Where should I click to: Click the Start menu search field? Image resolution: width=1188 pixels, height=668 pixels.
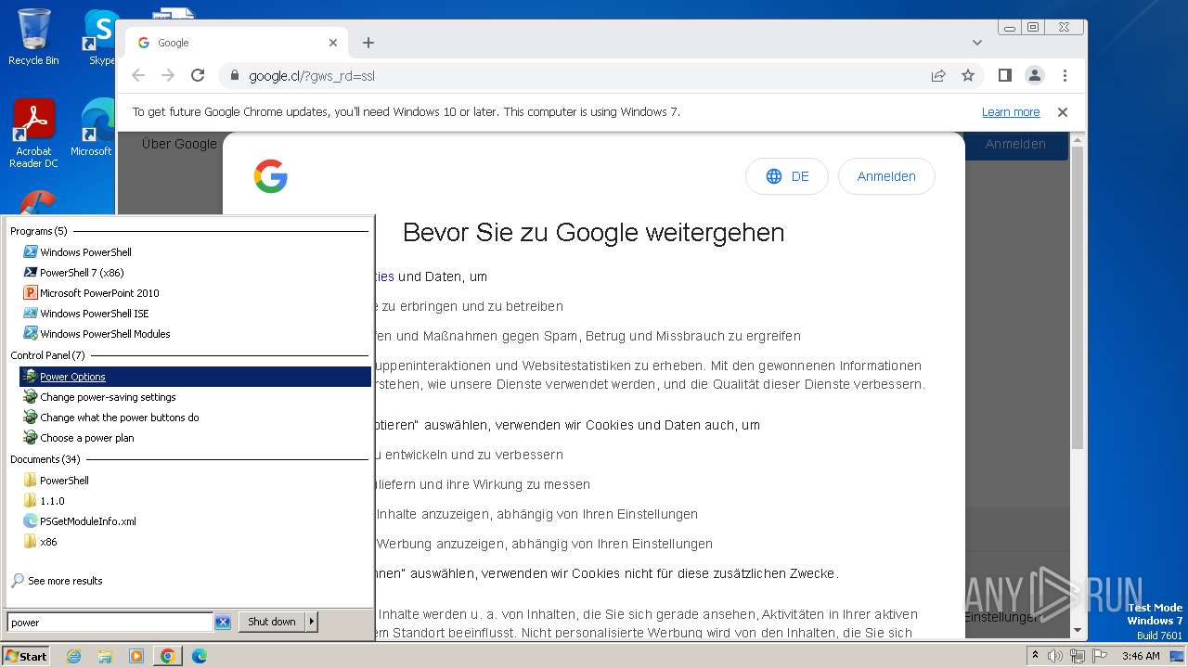[110, 623]
